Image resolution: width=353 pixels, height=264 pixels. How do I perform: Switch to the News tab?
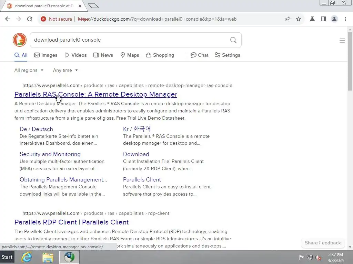tap(103, 55)
